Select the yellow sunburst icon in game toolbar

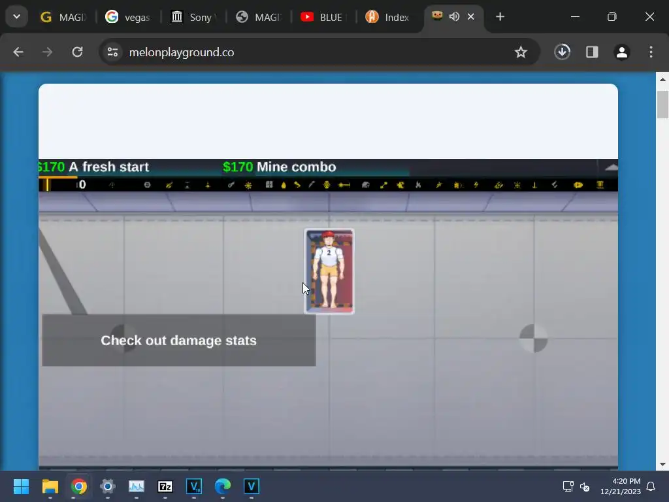(248, 185)
